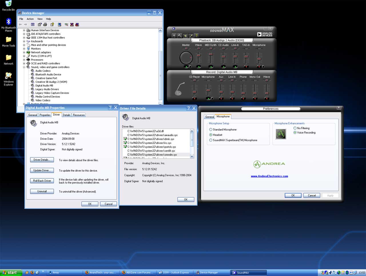Expand the Keyboards tree node
This screenshot has width=366, height=276.
(24, 41)
